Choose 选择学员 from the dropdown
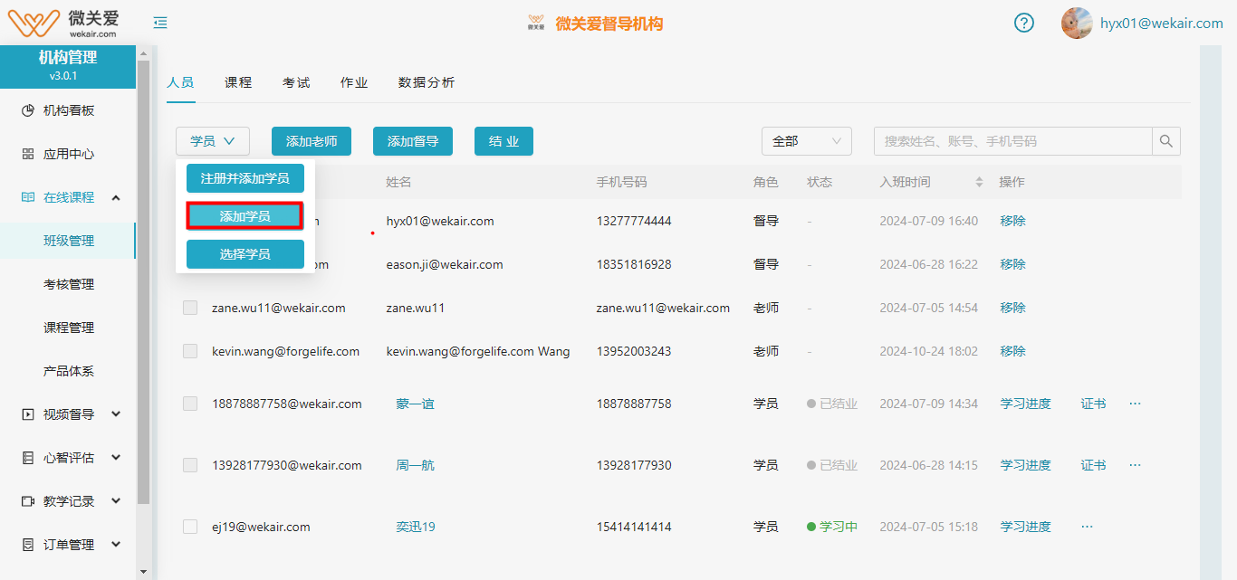 click(x=245, y=254)
